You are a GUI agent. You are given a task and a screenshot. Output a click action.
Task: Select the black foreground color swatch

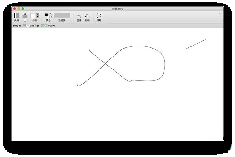point(46,15)
